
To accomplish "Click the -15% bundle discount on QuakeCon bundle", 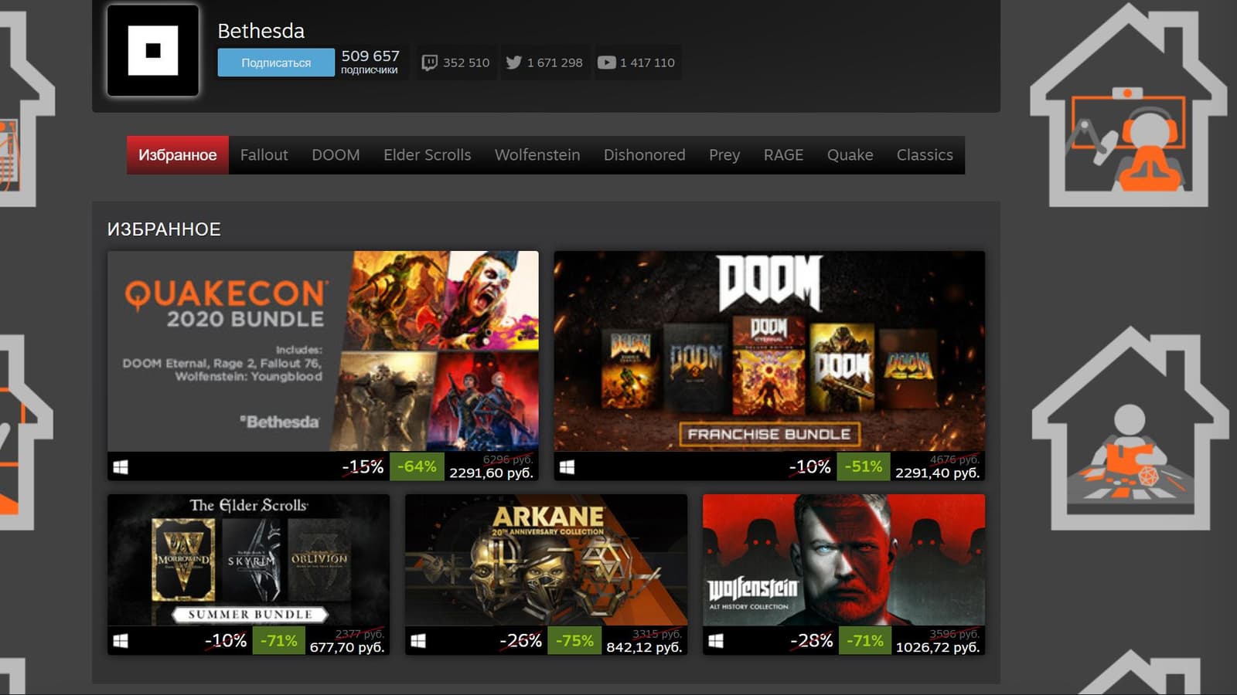I will (x=363, y=466).
